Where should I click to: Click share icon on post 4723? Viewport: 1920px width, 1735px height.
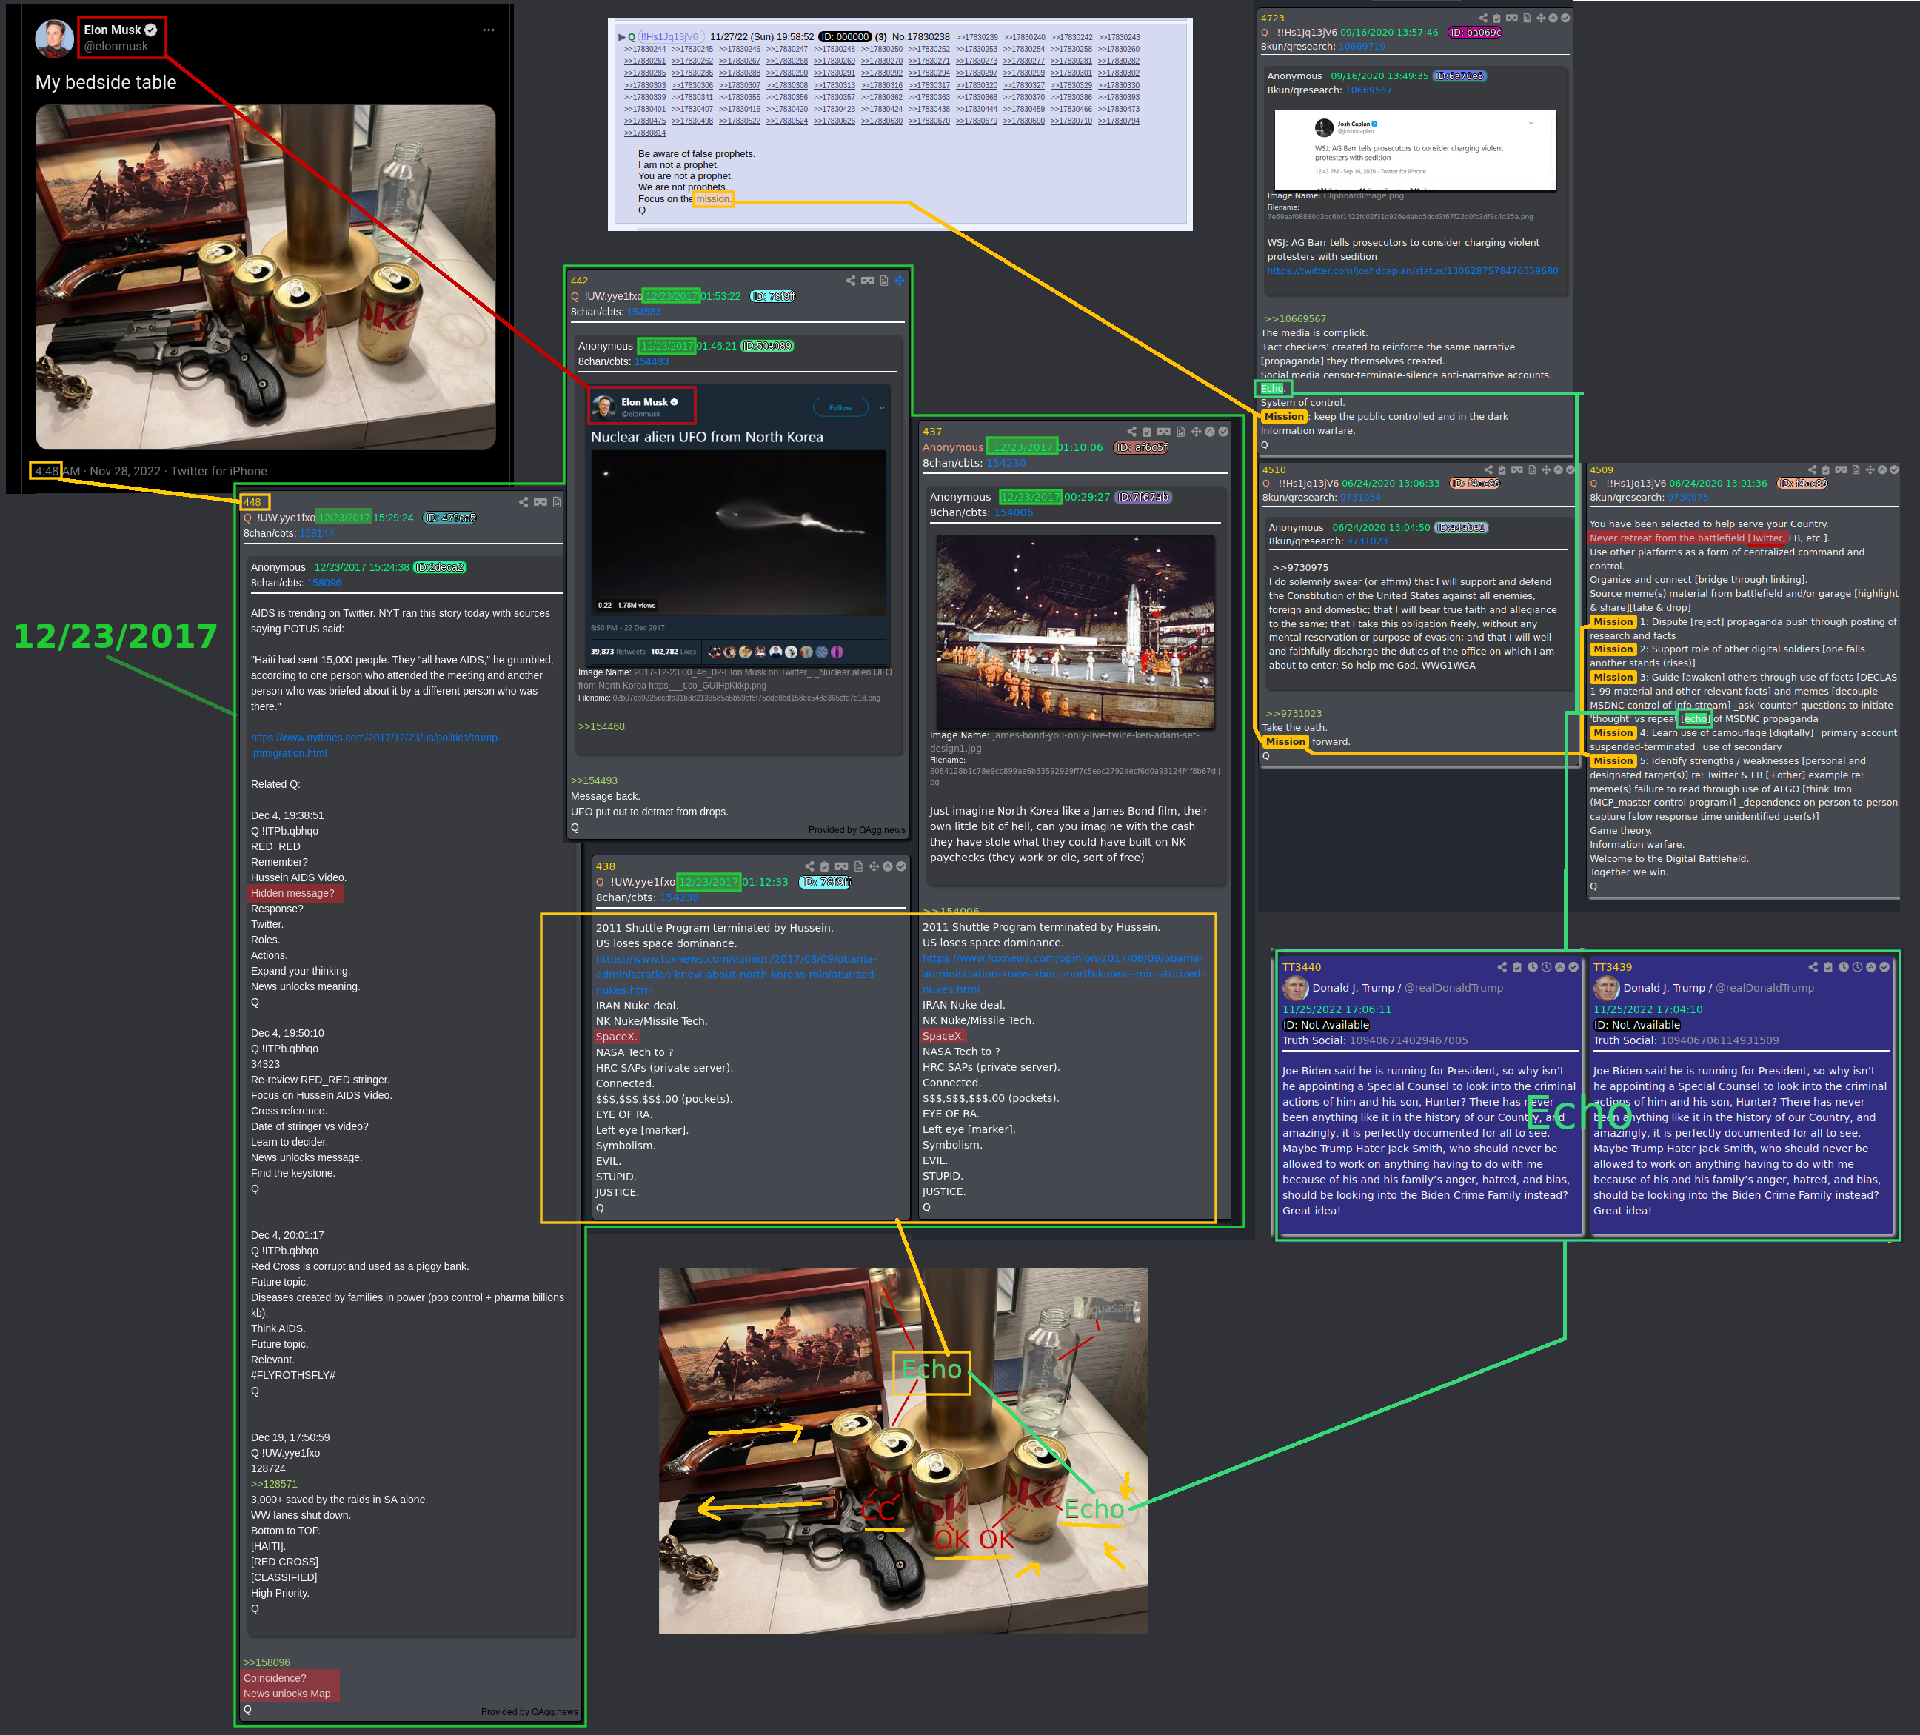1484,18
